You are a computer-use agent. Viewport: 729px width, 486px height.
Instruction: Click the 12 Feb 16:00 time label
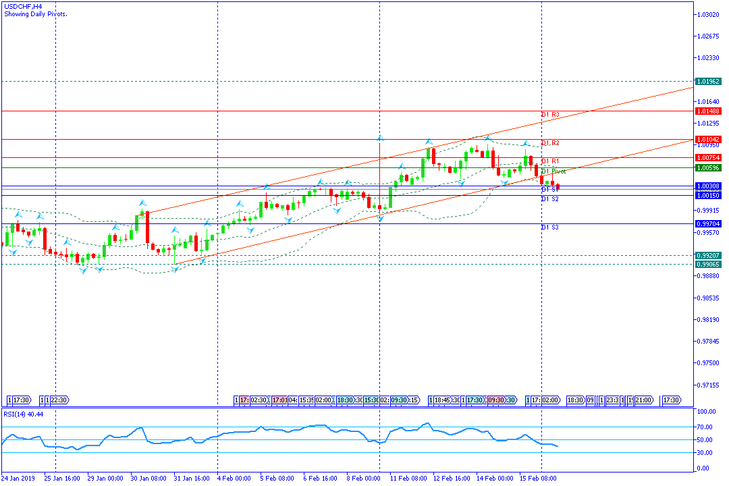[452, 478]
